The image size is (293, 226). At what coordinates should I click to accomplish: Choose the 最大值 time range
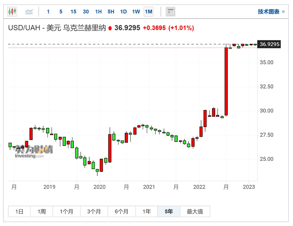point(195,211)
